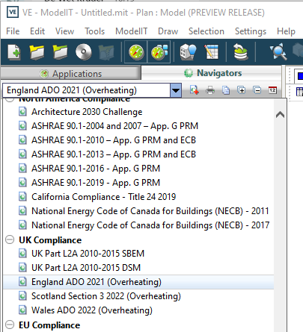The width and height of the screenshot is (303, 332).
Task: Select England ADO 2021 (Overheating) in list
Action: [138, 282]
